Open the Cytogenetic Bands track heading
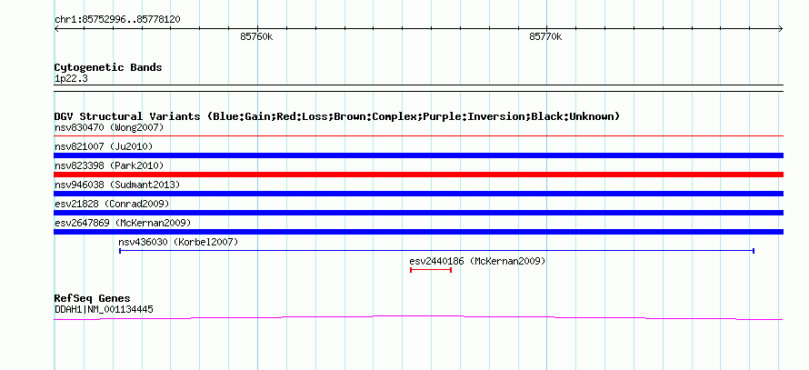Screen dimensions: 809x370 click(x=108, y=67)
